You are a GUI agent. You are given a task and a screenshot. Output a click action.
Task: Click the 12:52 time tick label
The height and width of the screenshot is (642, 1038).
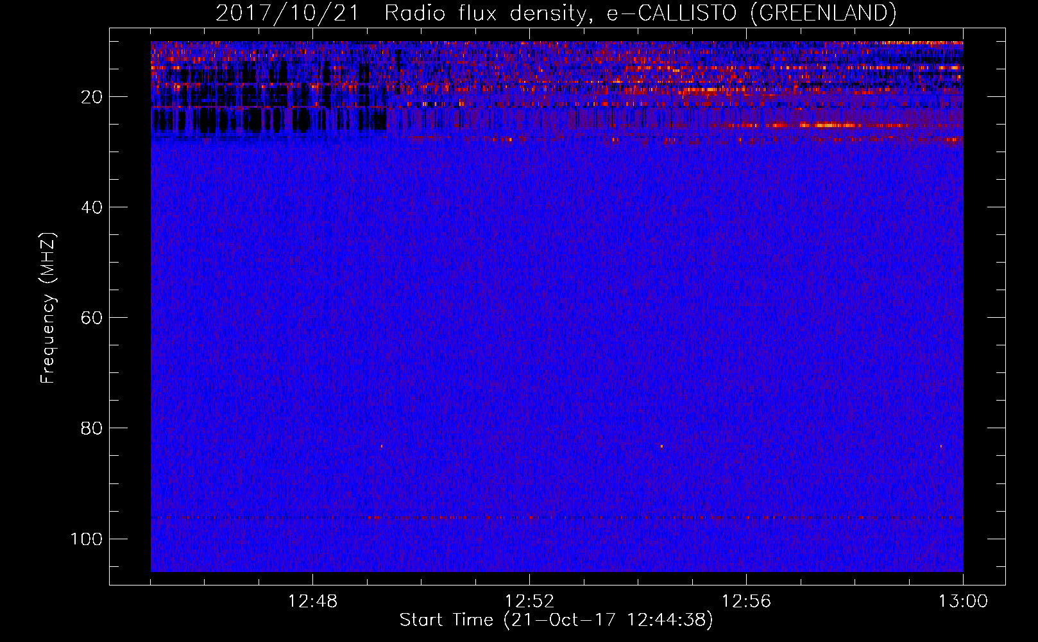click(x=529, y=602)
